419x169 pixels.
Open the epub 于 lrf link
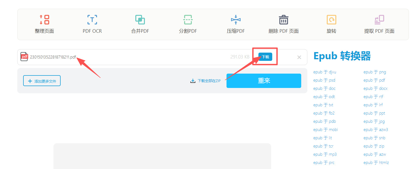click(x=373, y=105)
